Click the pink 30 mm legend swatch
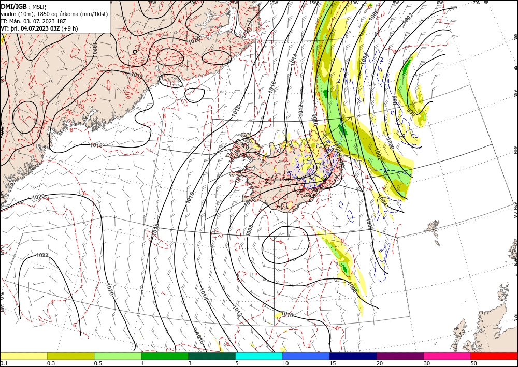 click(x=448, y=356)
